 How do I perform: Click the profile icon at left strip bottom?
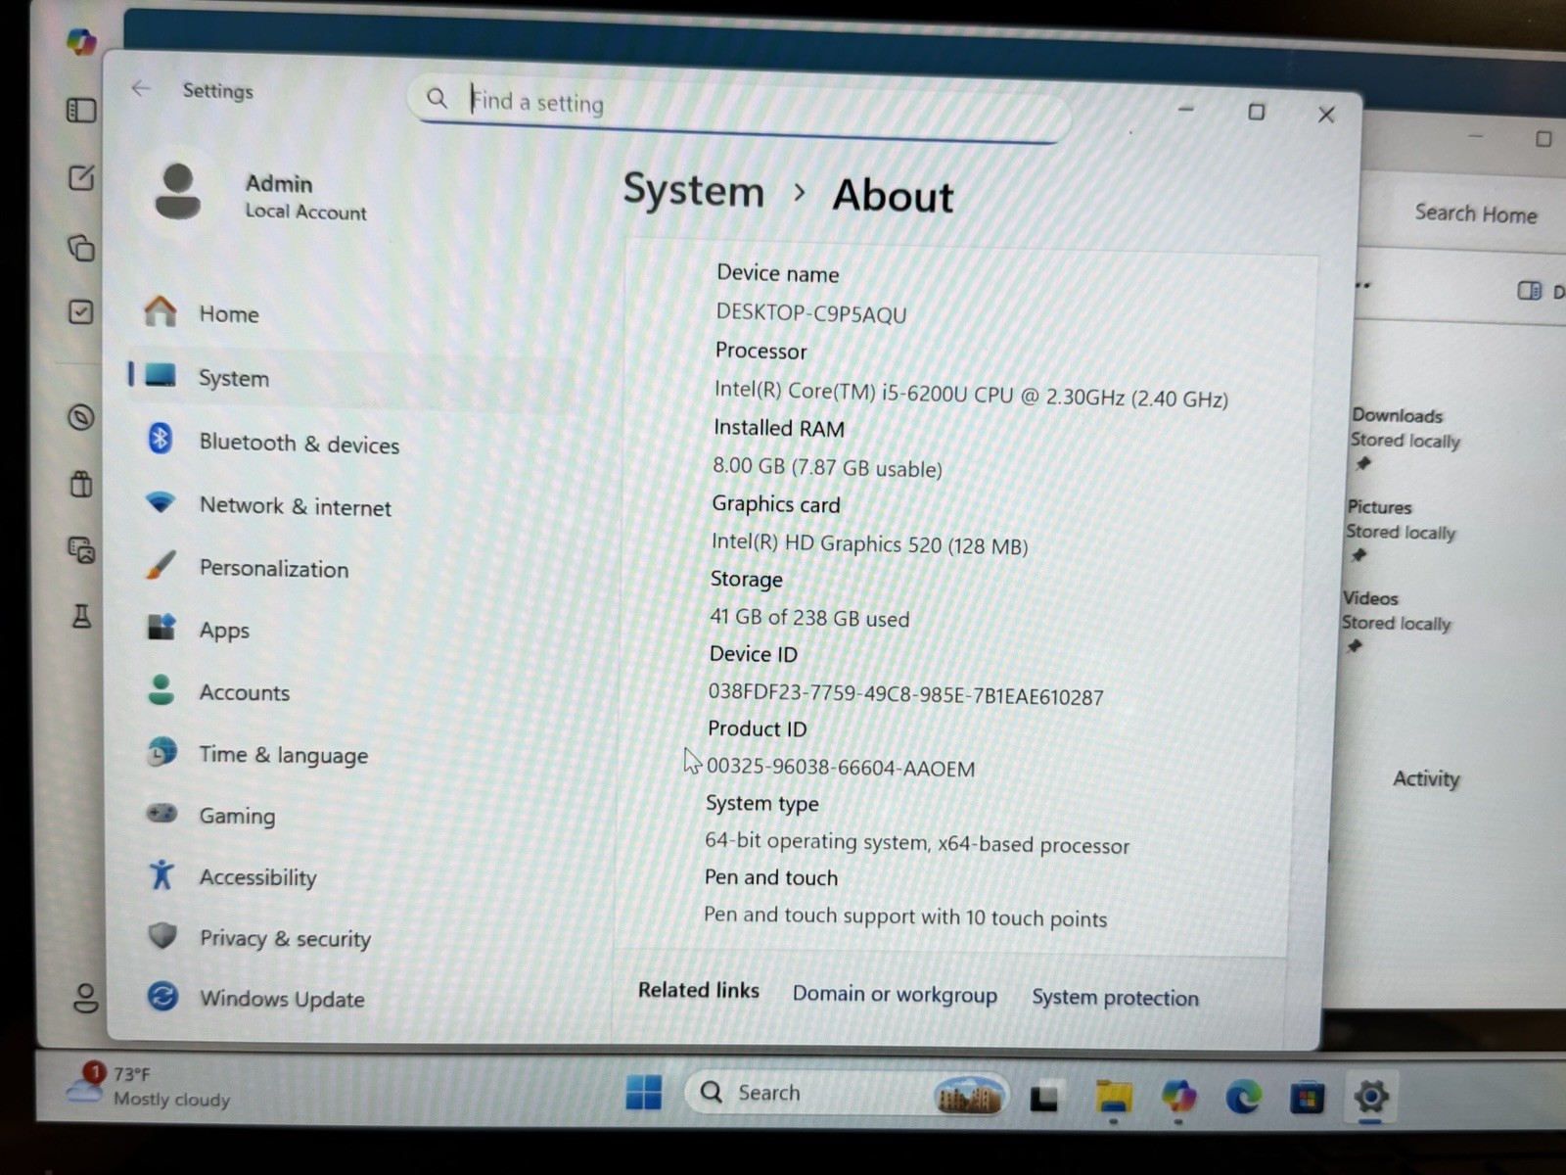click(86, 998)
